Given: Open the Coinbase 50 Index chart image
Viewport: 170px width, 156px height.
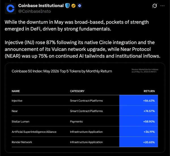Looking at the screenshot, I should point(85,108).
